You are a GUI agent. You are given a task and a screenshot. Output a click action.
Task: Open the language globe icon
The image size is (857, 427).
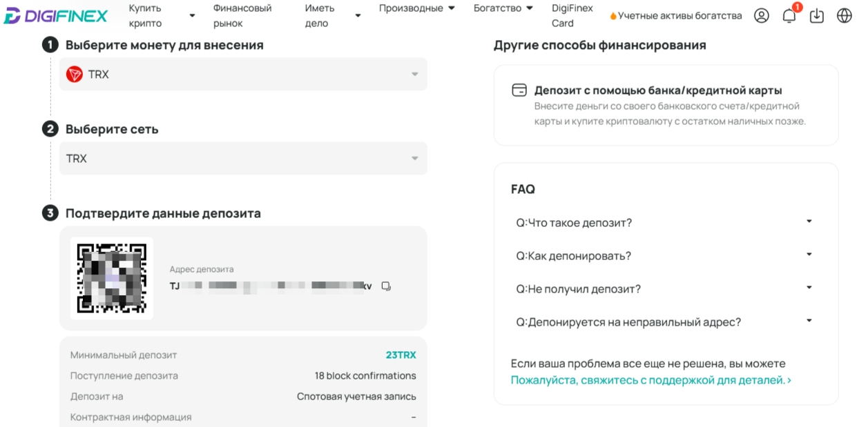[845, 16]
